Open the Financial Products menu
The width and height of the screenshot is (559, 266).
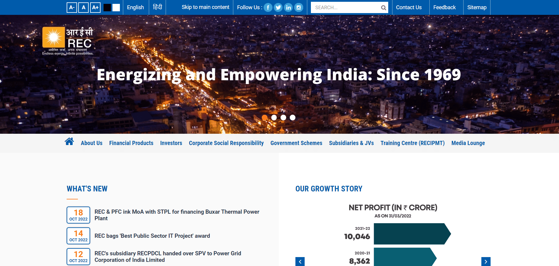(131, 143)
